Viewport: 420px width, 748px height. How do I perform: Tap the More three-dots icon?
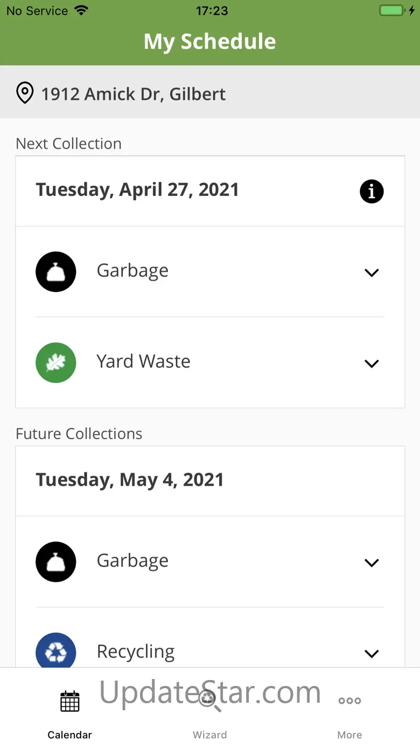tap(349, 701)
